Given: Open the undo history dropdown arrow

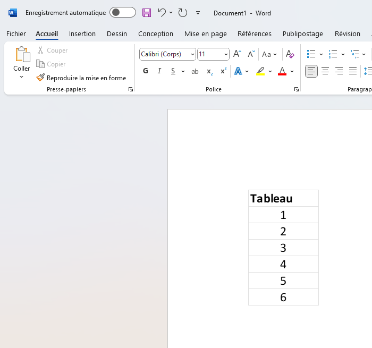Looking at the screenshot, I should pos(171,13).
